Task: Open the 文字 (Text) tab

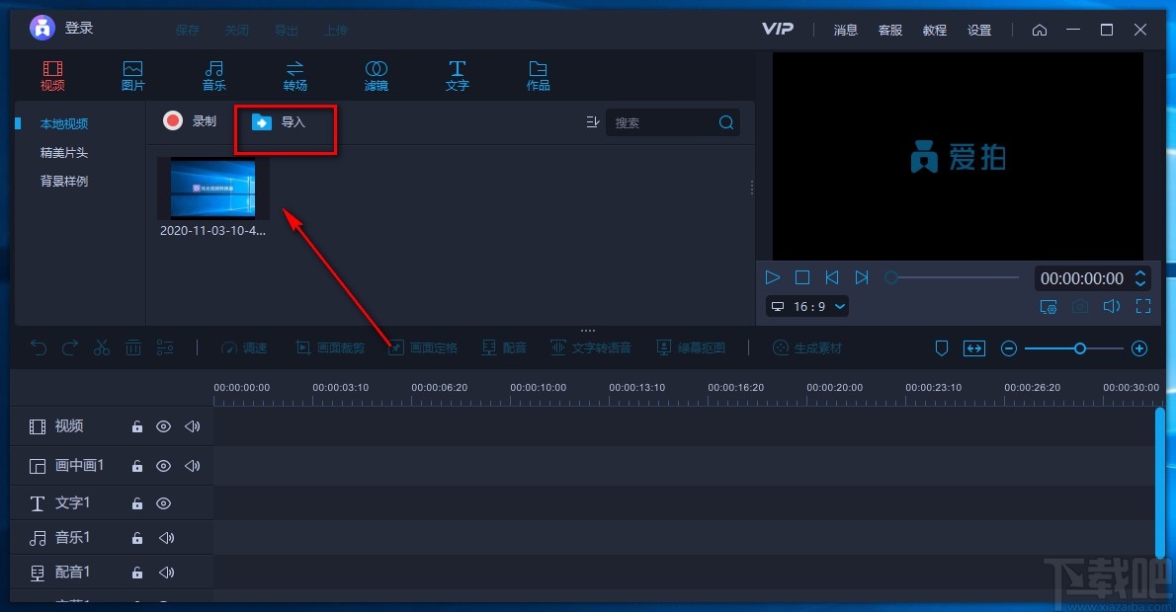Action: 457,76
